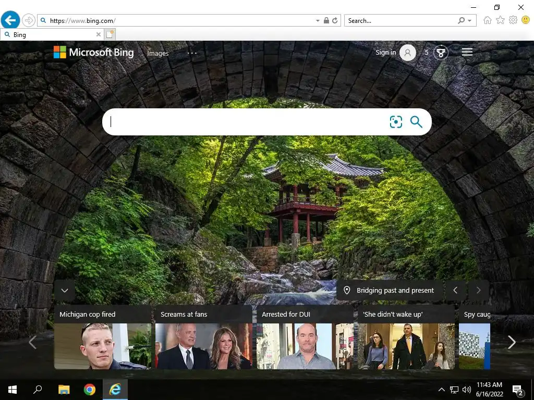534x400 pixels.
Task: Open the hamburger settings menu
Action: 467,52
